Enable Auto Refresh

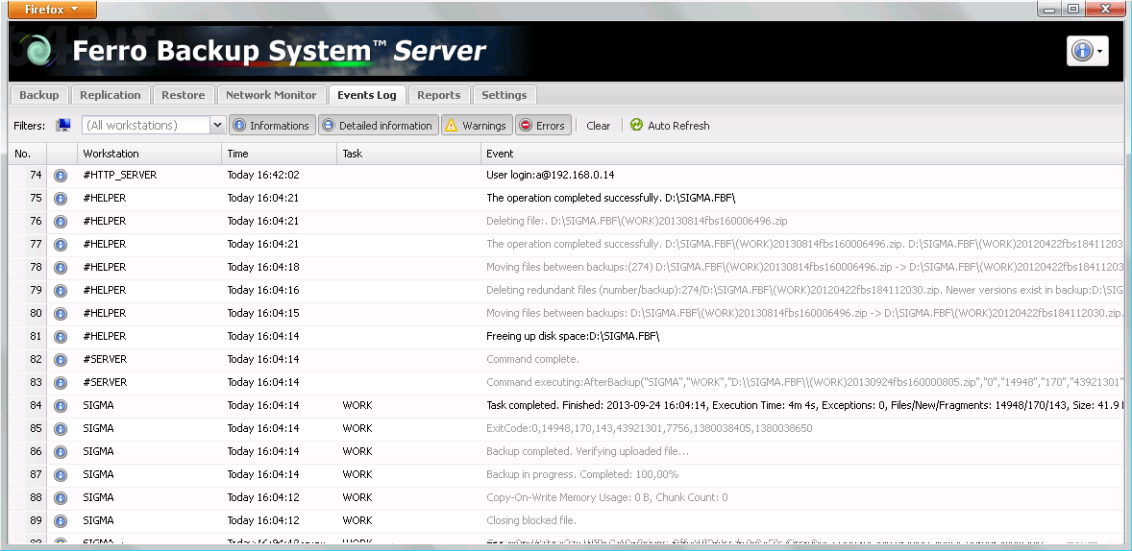coord(677,126)
